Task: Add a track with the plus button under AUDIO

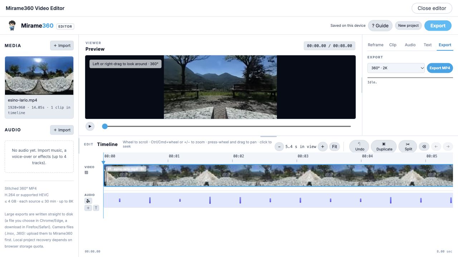Action: [88, 208]
